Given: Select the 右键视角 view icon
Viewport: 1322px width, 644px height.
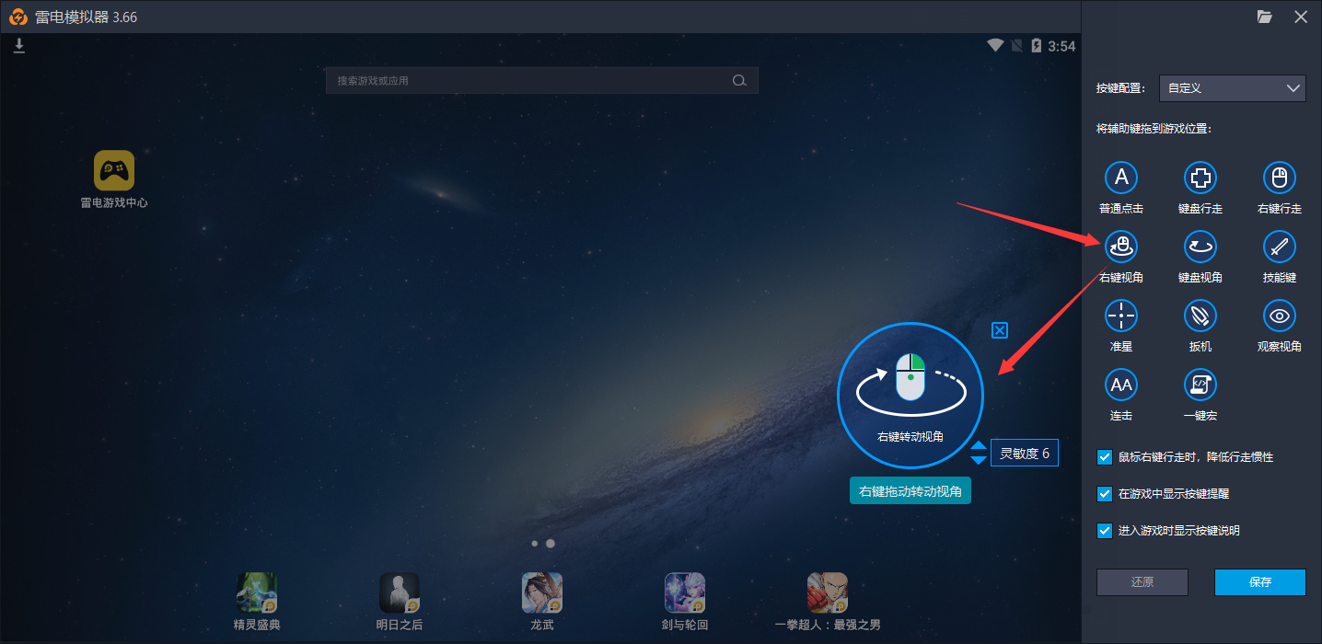Looking at the screenshot, I should point(1120,246).
